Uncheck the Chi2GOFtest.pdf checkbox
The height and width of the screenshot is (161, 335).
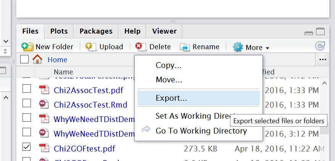[x=26, y=147]
